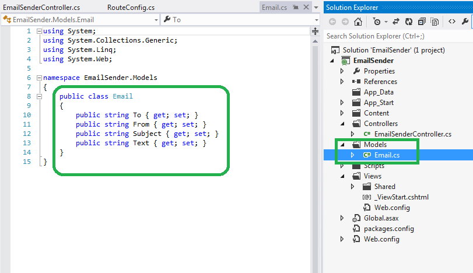This screenshot has width=473, height=273.
Task: Click the Properties wrench toolbar icon
Action: pyautogui.click(x=465, y=22)
